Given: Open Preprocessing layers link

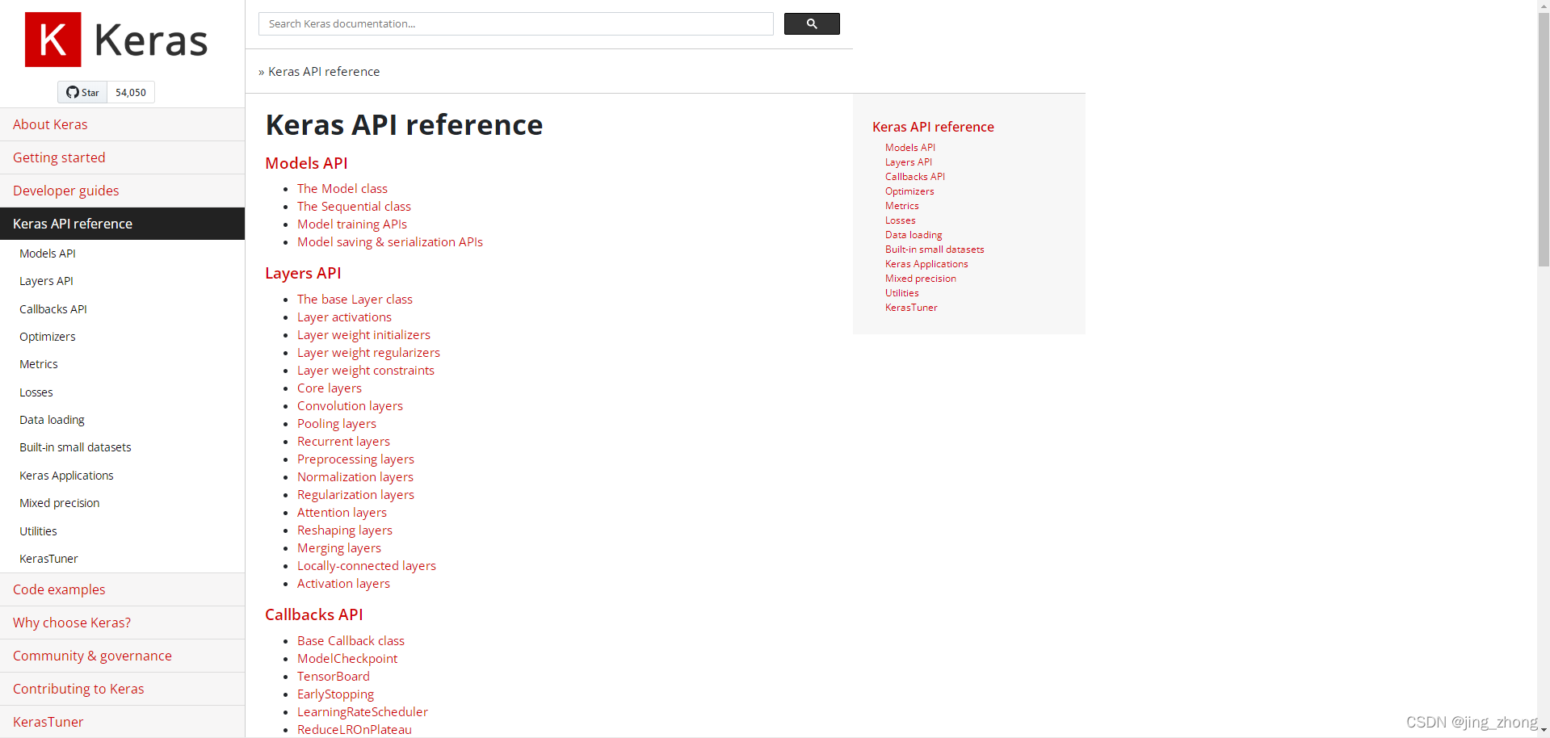Looking at the screenshot, I should (x=355, y=459).
